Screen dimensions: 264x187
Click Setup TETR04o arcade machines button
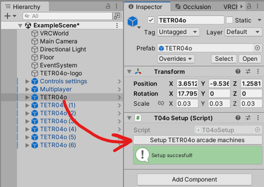[198, 140]
